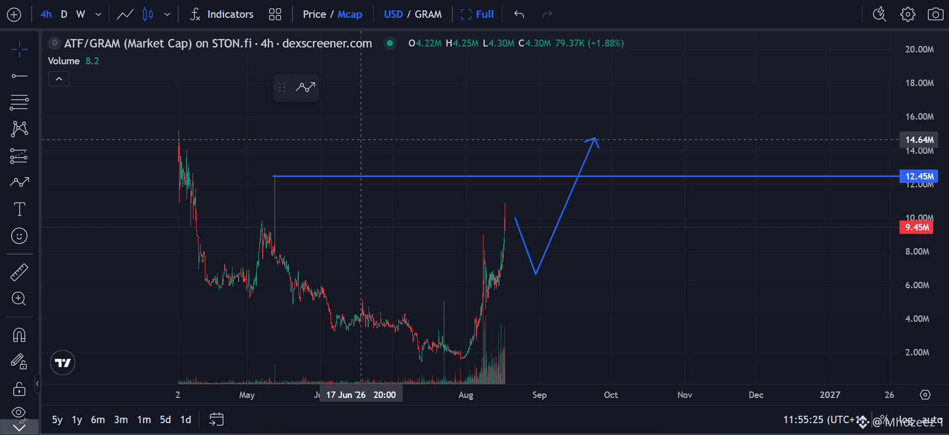Undo the last chart action
949x435 pixels.
[519, 14]
